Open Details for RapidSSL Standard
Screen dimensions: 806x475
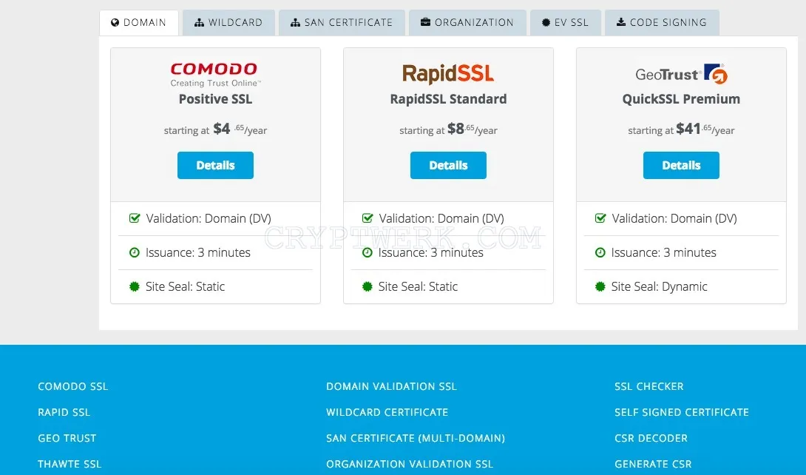coord(448,166)
